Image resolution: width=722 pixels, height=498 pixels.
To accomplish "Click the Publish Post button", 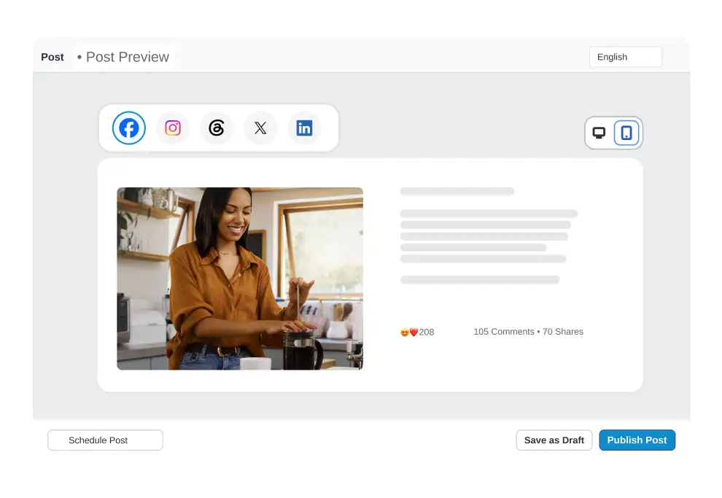I will [637, 440].
